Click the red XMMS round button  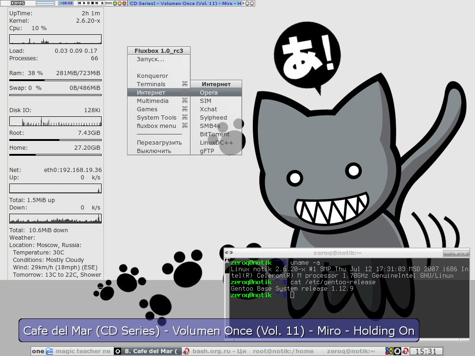(x=124, y=3)
